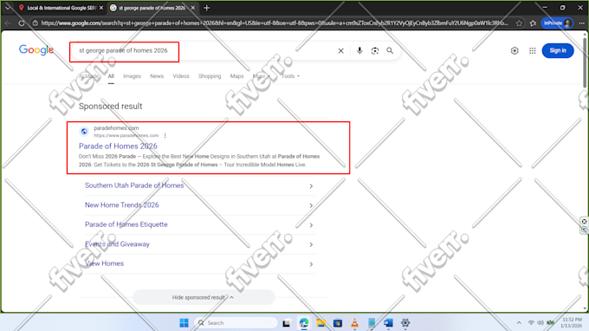Switch to the News tab
The height and width of the screenshot is (331, 589).
click(157, 76)
